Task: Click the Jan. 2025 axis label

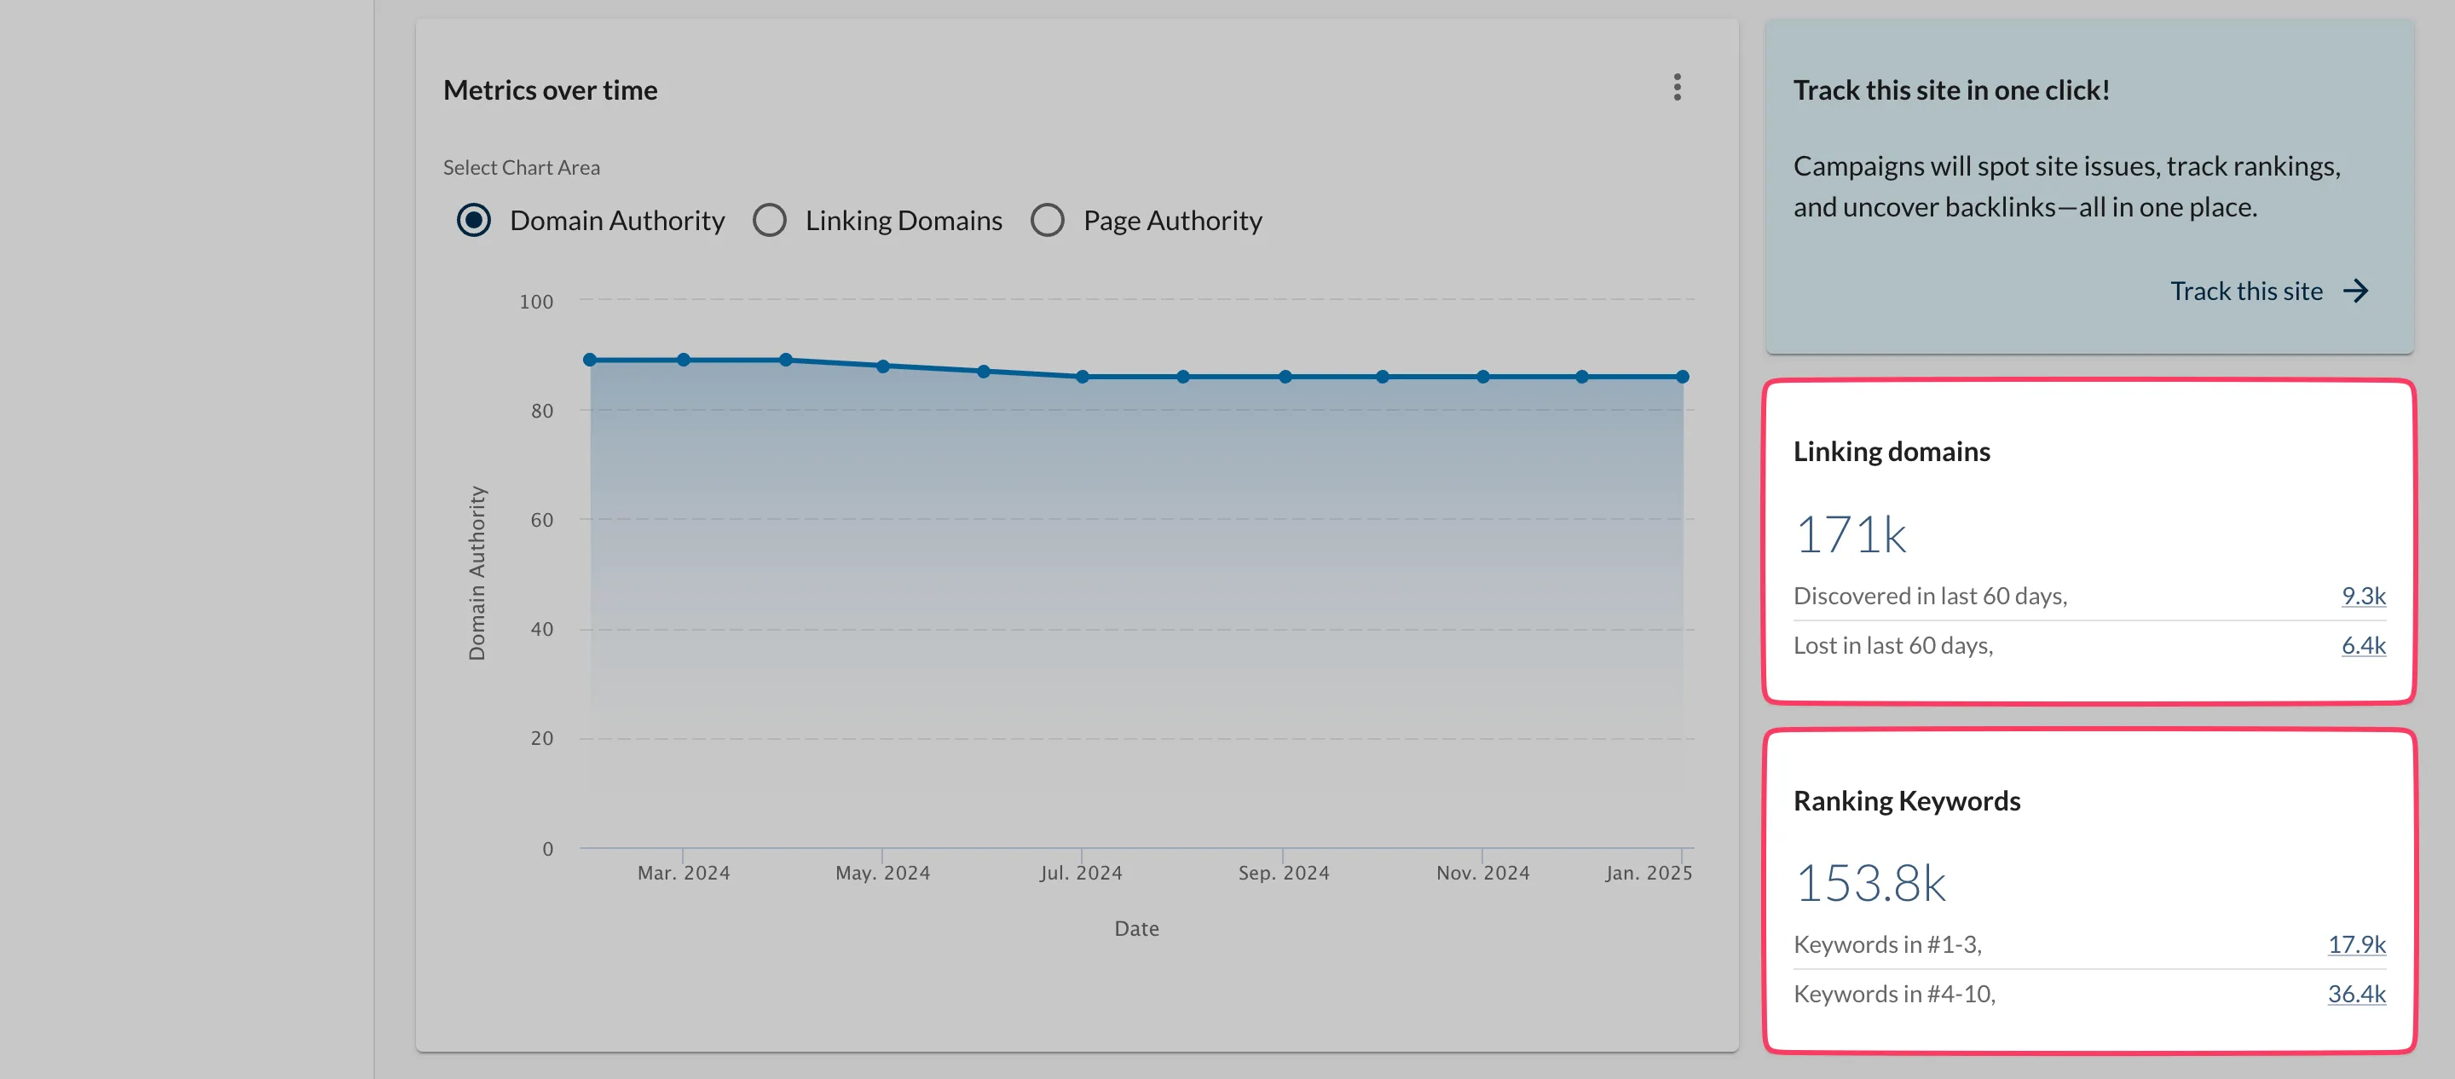Action: pyautogui.click(x=1649, y=872)
